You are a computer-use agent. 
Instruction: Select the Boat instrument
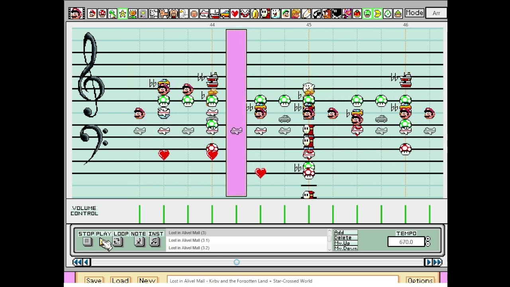click(214, 14)
